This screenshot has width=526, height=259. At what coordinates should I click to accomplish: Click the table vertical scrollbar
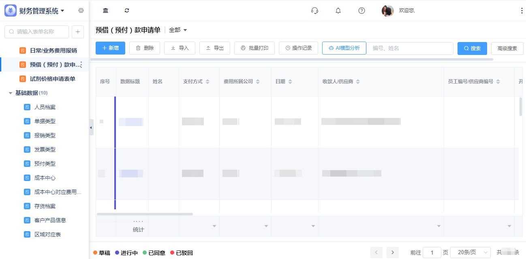[x=521, y=107]
